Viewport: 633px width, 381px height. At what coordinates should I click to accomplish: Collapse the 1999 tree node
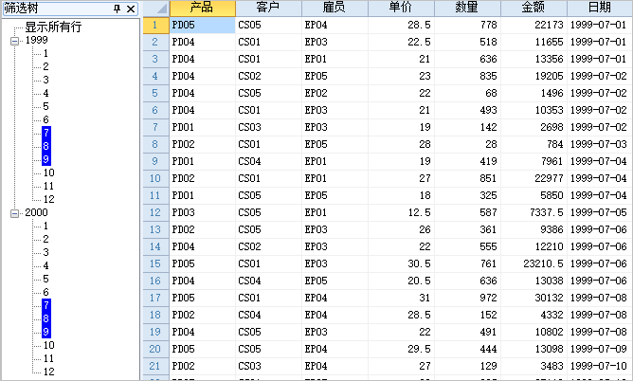(x=15, y=41)
